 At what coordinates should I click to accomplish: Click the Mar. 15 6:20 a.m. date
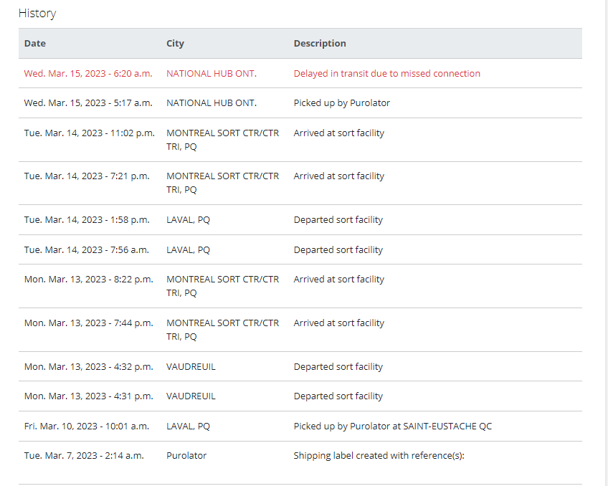(88, 74)
